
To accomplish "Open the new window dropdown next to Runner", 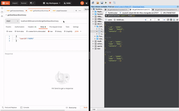I will tap(32, 3).
